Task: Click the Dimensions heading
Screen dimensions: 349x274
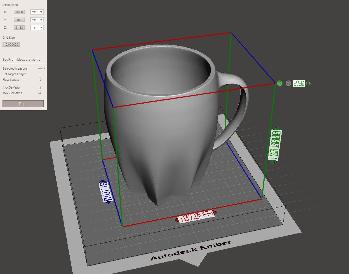Action: (x=10, y=5)
